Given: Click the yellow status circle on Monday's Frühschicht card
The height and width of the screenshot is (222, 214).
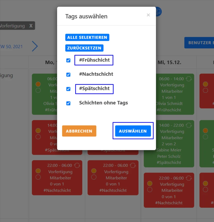Looking at the screenshot, I should click(x=38, y=84).
